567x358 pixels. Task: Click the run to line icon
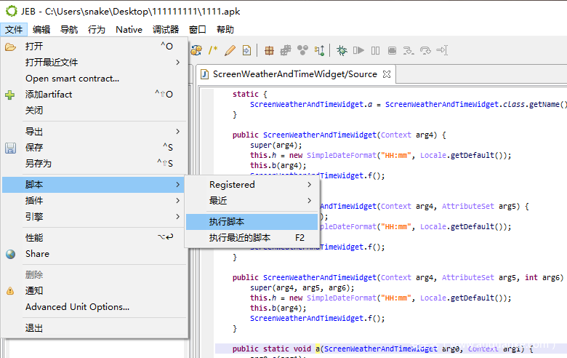coord(442,50)
